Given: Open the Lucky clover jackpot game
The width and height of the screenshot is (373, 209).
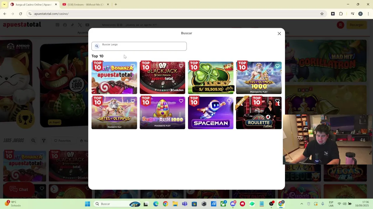Looking at the screenshot, I should coord(211,78).
